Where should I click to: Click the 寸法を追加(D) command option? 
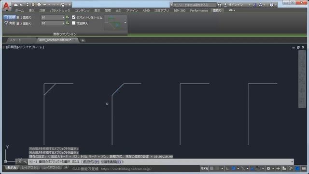pyautogui.click(x=111, y=162)
